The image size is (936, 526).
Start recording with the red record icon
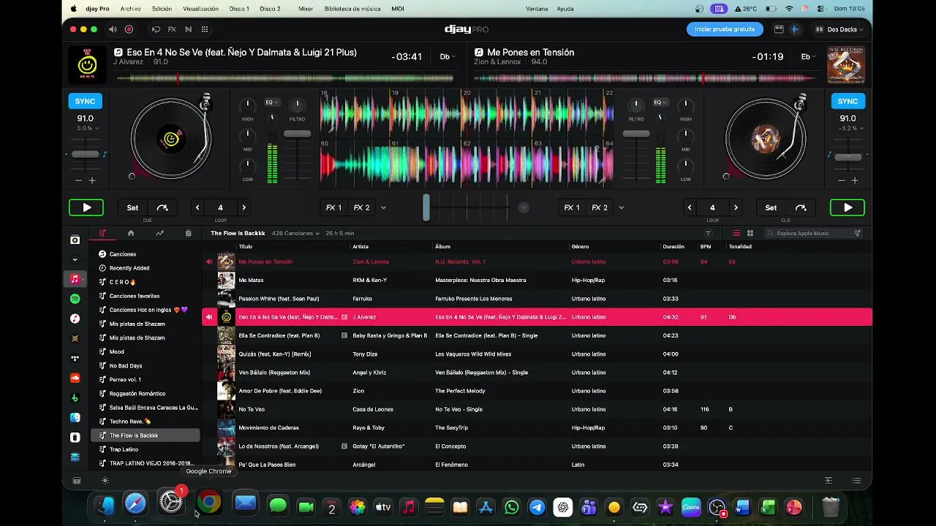point(129,29)
